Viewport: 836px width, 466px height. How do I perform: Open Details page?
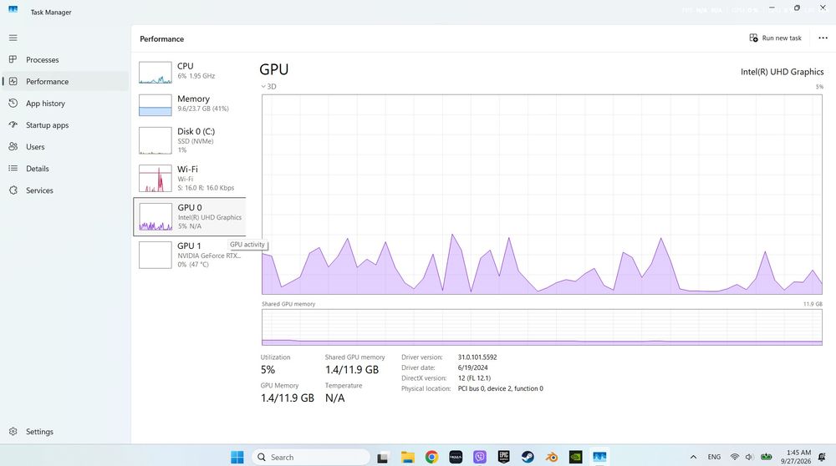pos(64,169)
